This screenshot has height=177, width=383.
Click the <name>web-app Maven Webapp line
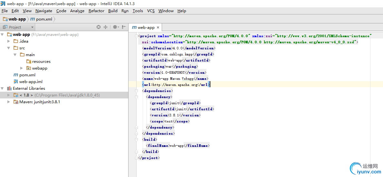[x=175, y=79]
